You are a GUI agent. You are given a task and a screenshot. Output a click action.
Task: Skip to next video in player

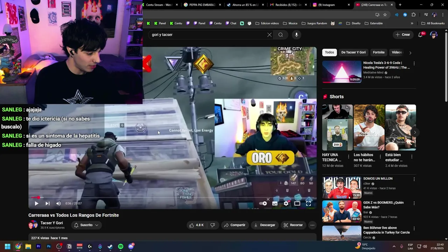click(48, 203)
